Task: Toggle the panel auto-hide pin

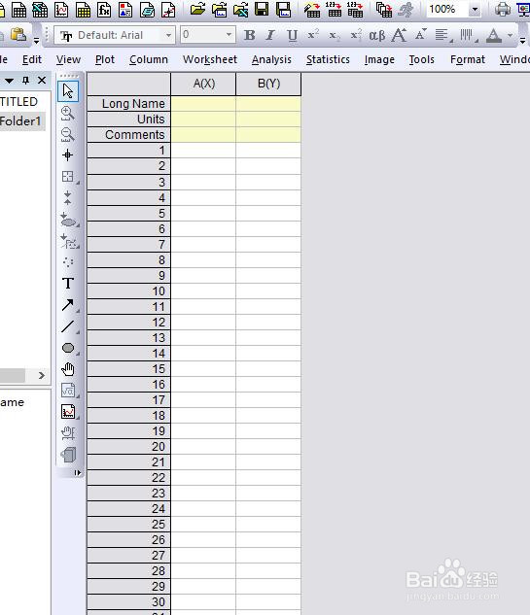Action: 26,81
